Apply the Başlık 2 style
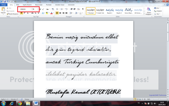Screen dimensions: 169x106 click(119, 11)
